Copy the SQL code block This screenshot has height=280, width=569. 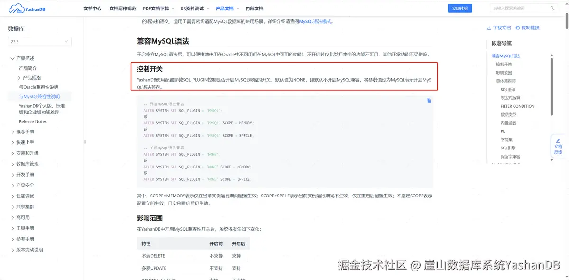point(429,100)
